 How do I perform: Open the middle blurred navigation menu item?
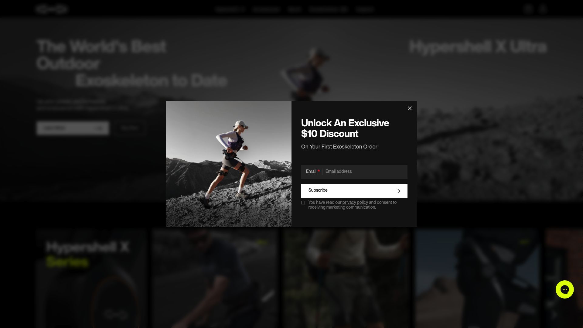point(295,9)
